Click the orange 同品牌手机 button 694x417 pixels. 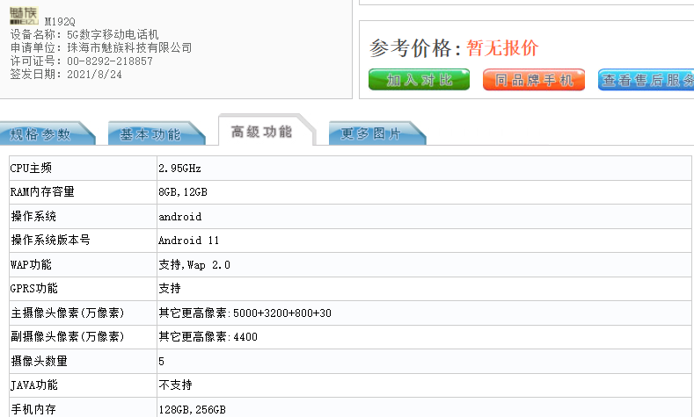click(533, 80)
